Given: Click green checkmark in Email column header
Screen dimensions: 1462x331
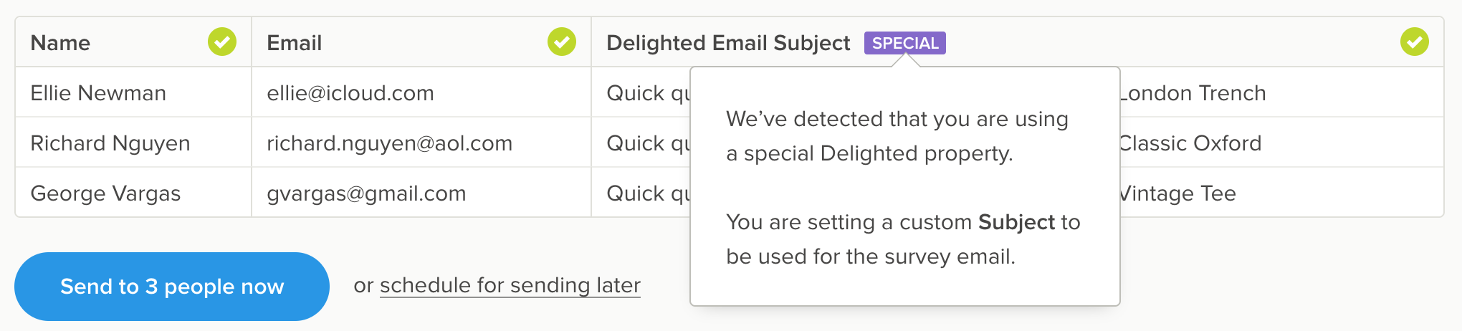Looking at the screenshot, I should (562, 42).
